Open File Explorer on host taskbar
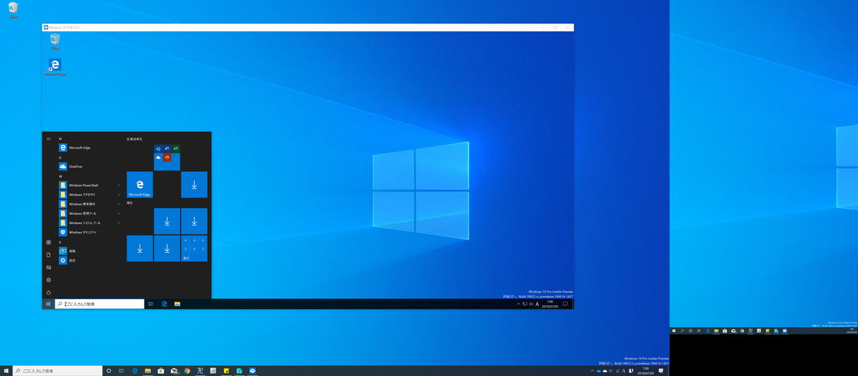858x376 pixels. click(x=147, y=371)
